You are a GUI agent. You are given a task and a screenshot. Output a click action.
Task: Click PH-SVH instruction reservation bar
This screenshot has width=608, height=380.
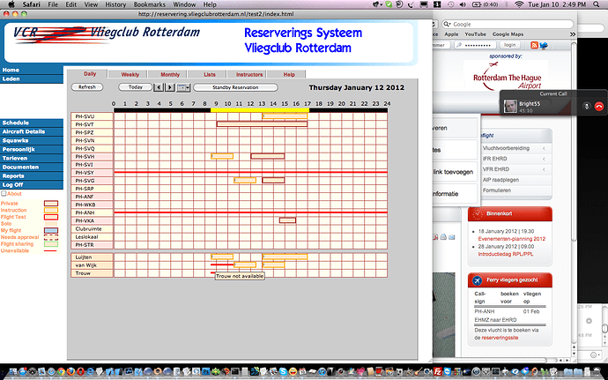pyautogui.click(x=222, y=156)
